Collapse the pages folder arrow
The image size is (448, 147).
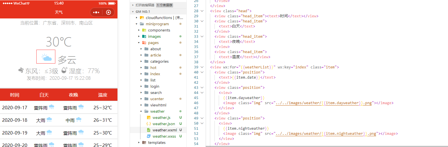[x=139, y=43]
